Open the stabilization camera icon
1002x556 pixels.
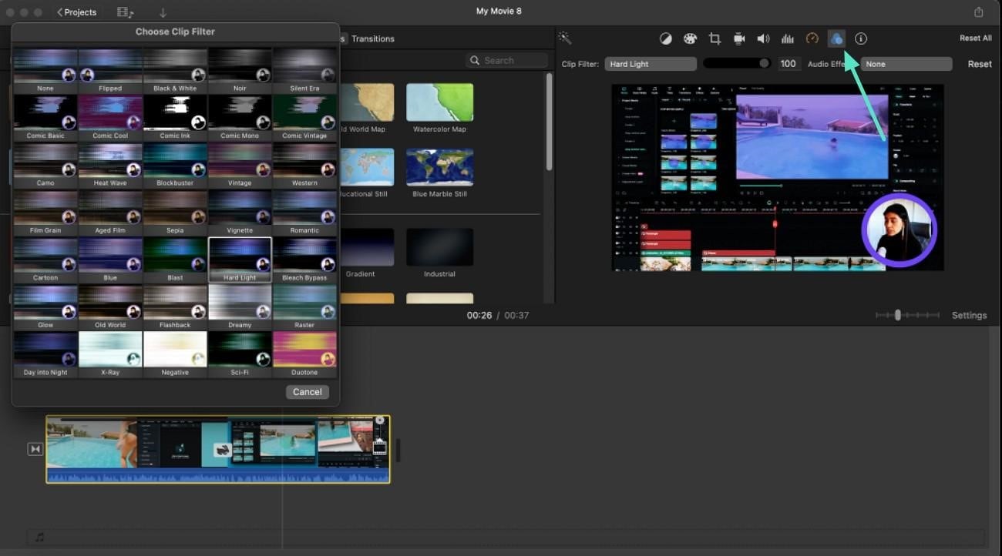(x=739, y=39)
